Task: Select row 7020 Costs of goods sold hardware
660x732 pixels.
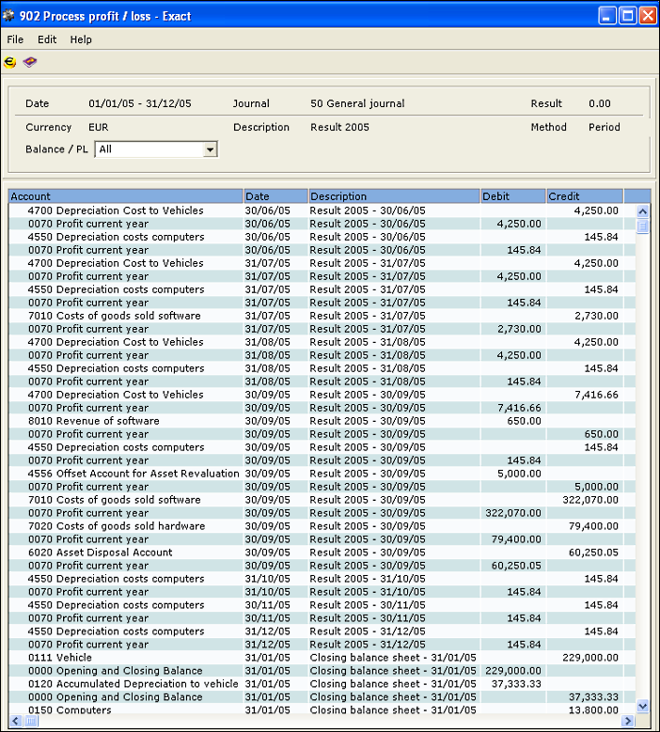Action: tap(322, 526)
